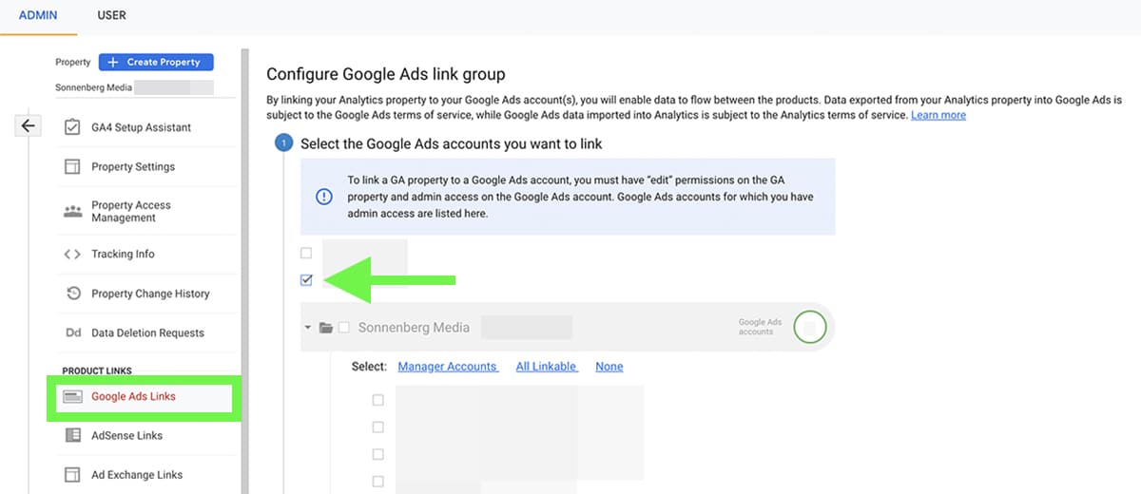This screenshot has height=494, width=1141.
Task: Toggle the Sonnenberg Media group checkbox
Action: (x=344, y=328)
